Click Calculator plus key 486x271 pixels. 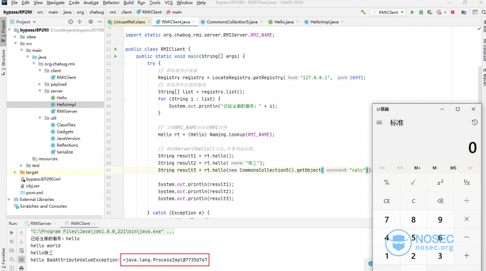click(x=466, y=256)
